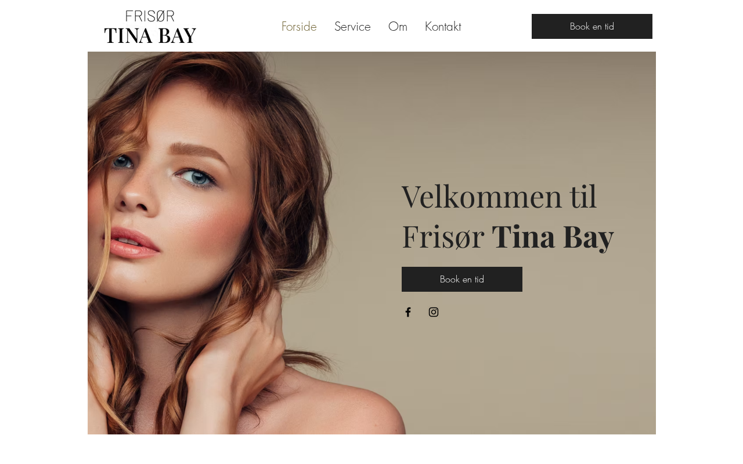Click the word Frisør in hero heading

pos(443,237)
